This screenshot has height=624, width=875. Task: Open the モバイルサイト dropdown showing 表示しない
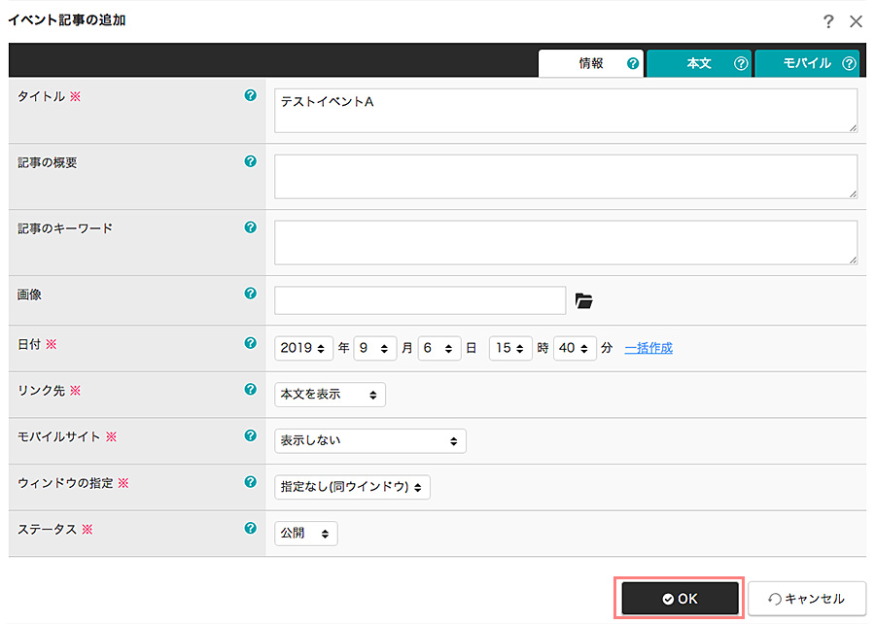tap(370, 441)
